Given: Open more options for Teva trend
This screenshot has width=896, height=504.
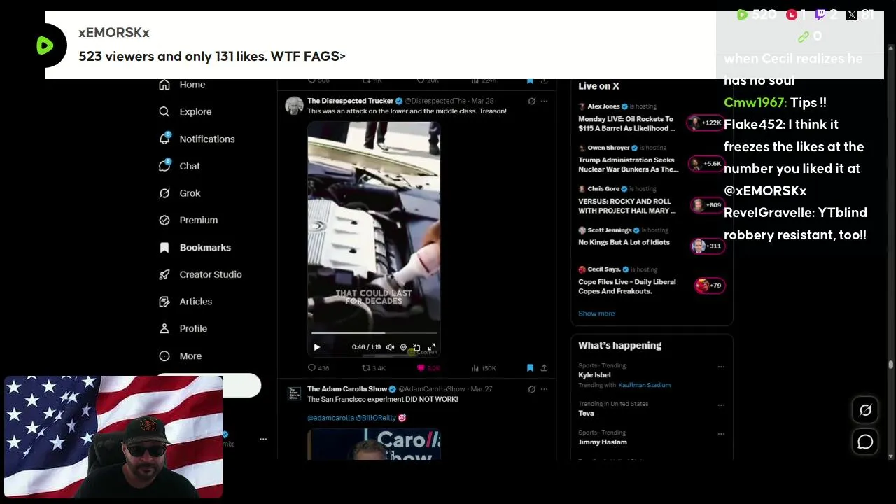Looking at the screenshot, I should pos(721,405).
